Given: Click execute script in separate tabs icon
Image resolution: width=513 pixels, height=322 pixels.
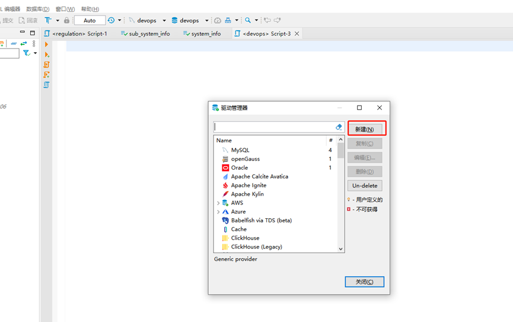Looking at the screenshot, I should [46, 75].
